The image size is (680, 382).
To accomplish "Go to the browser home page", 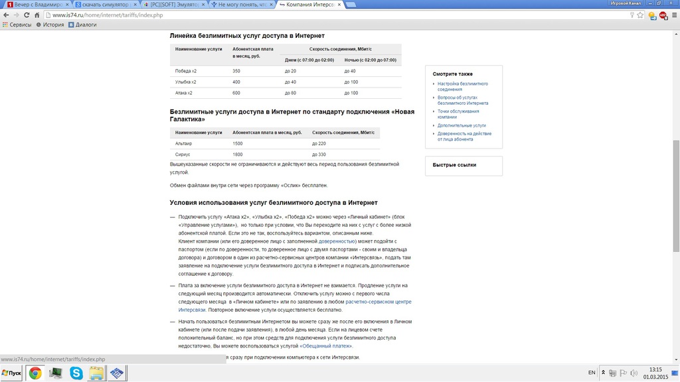I will click(x=37, y=15).
